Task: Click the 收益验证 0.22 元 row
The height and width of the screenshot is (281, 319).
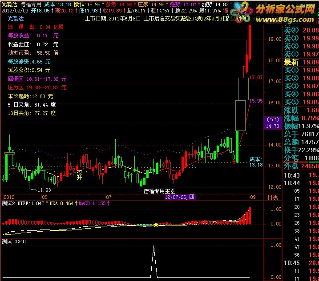Action: tap(33, 44)
